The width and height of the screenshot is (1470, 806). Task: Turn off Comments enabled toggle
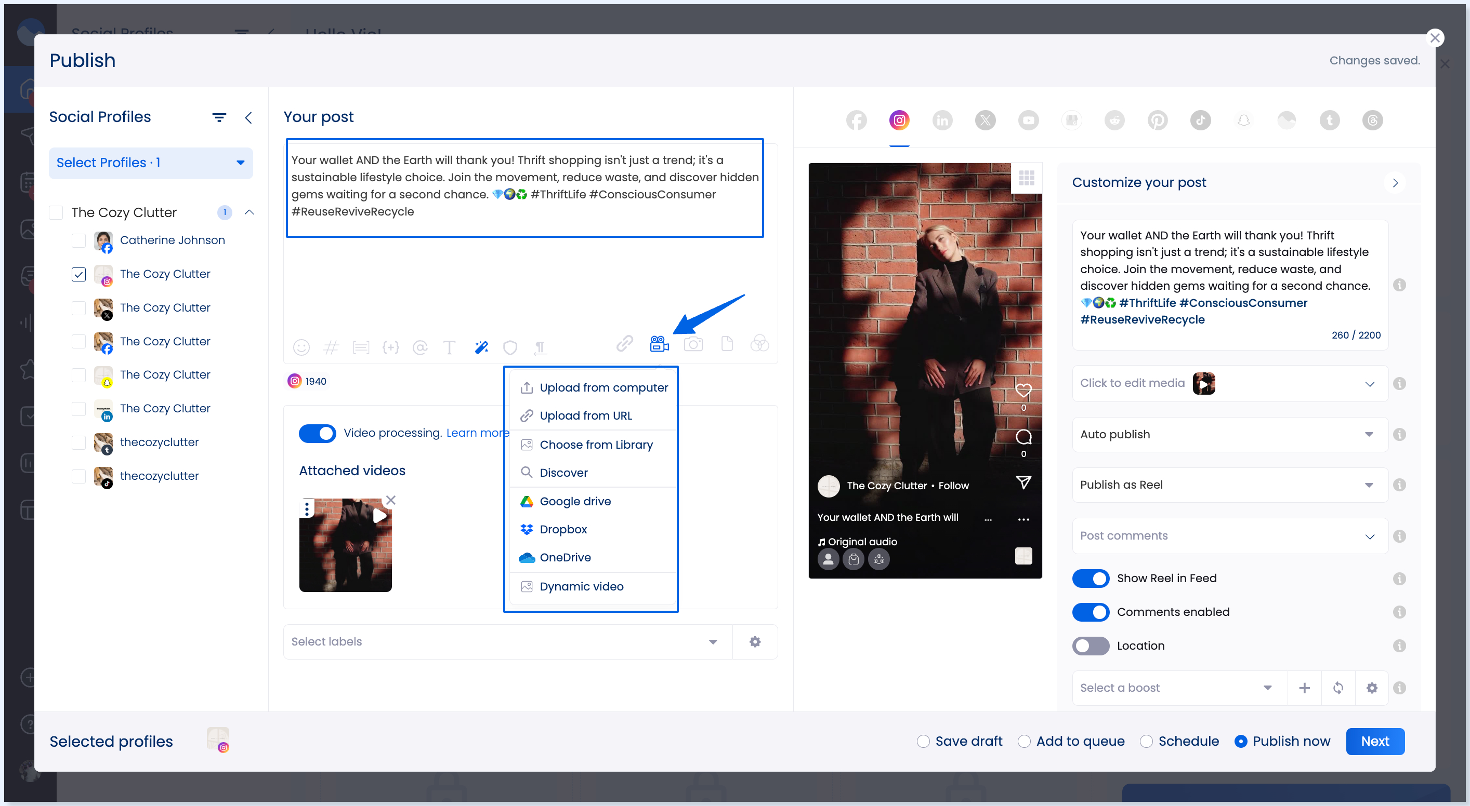tap(1091, 612)
